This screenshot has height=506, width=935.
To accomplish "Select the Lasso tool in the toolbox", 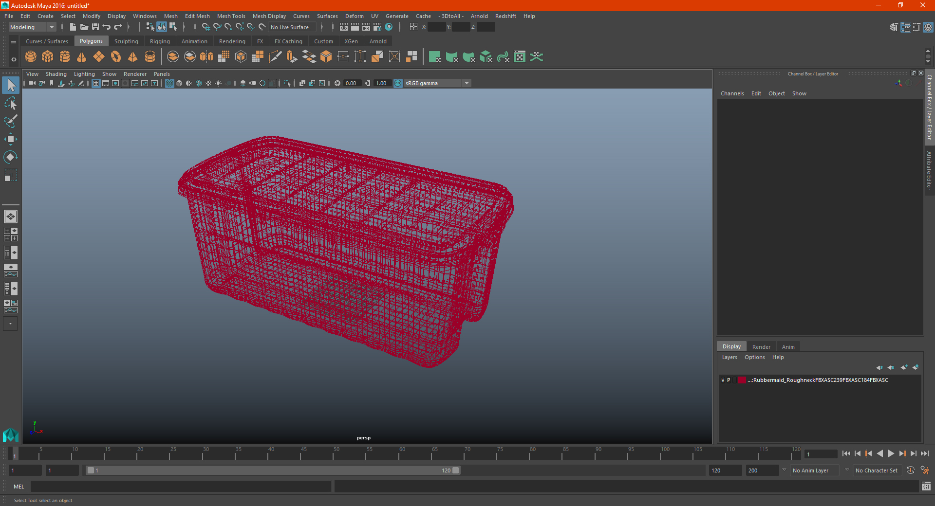I will (10, 103).
